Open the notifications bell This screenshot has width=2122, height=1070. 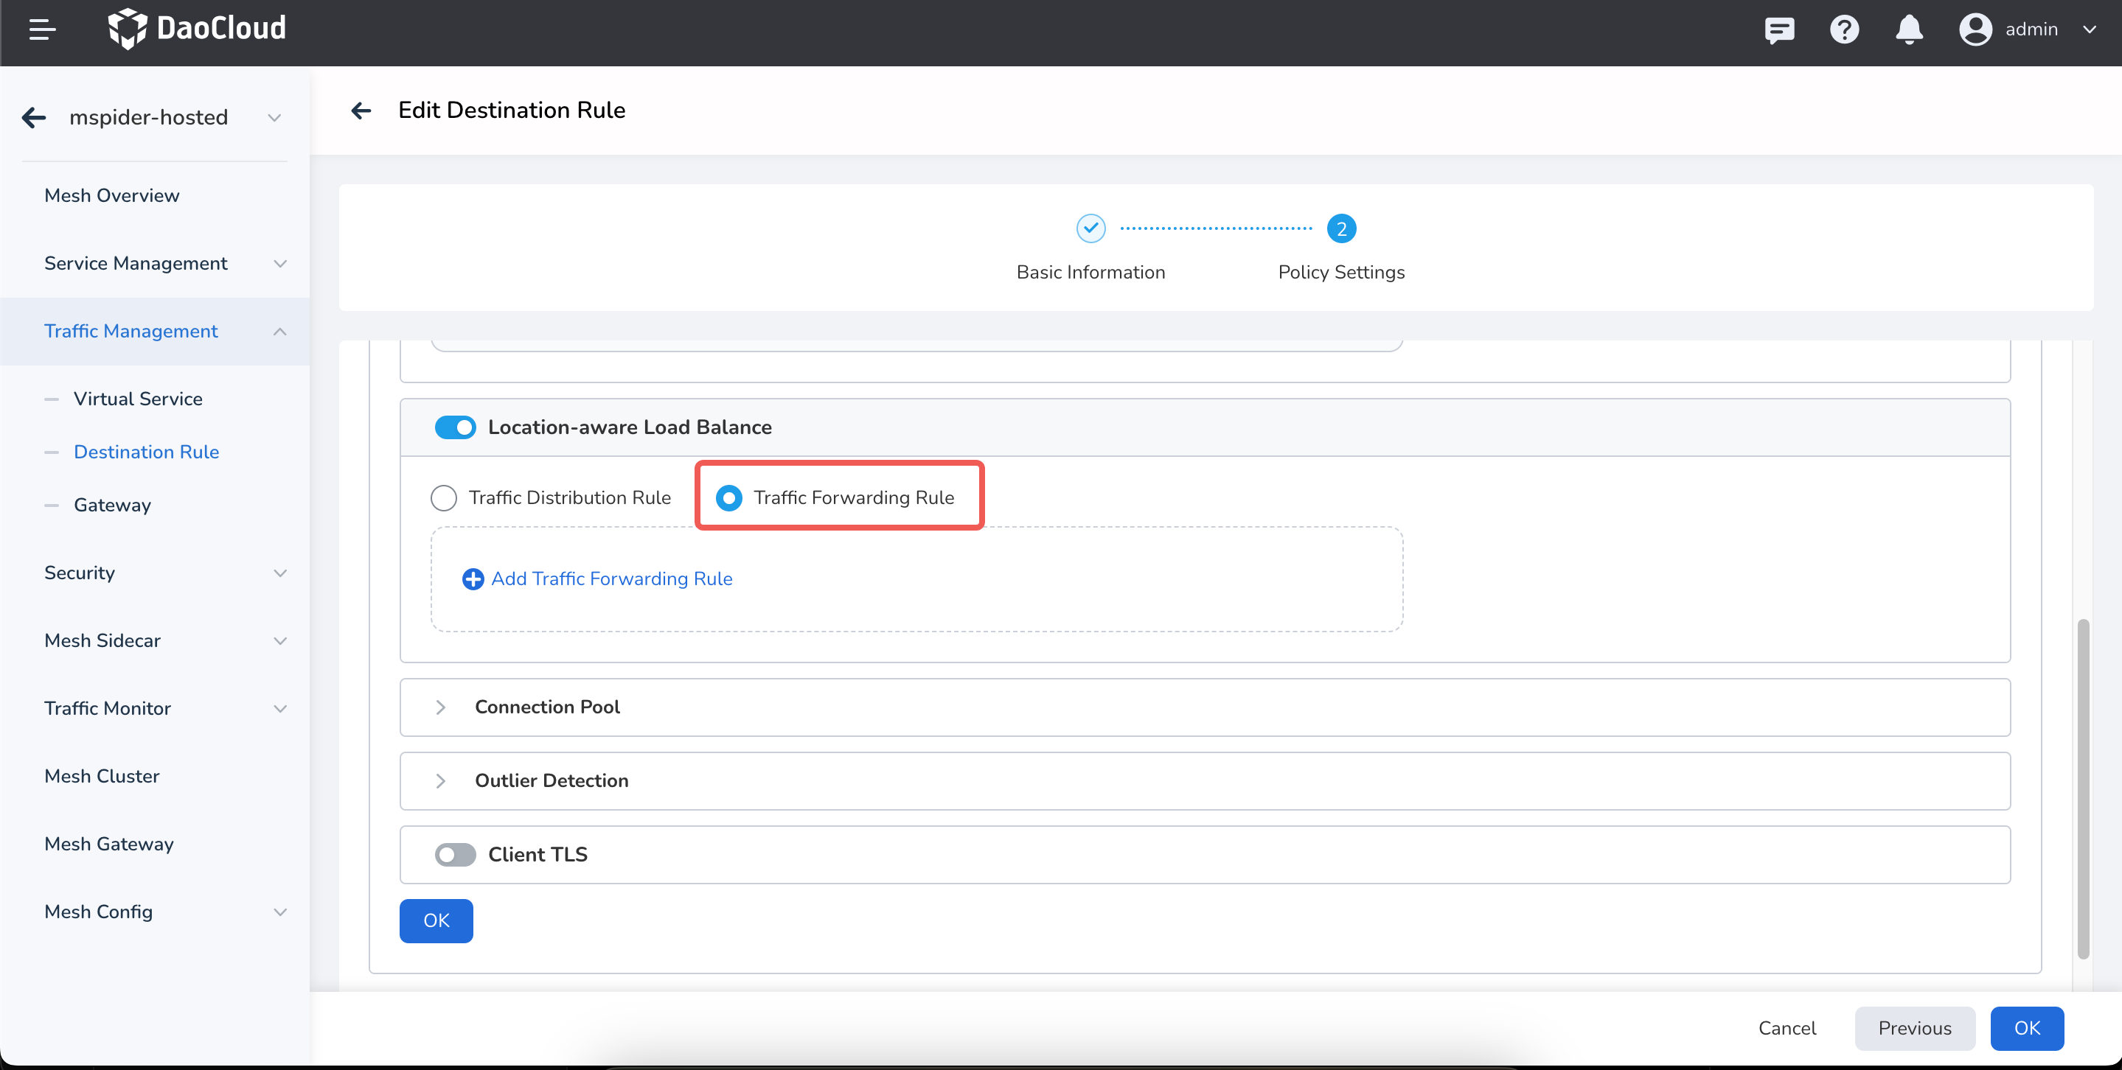1909,29
